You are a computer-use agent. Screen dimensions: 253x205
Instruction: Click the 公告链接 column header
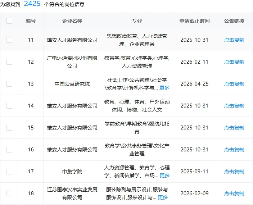pyautogui.click(x=234, y=21)
